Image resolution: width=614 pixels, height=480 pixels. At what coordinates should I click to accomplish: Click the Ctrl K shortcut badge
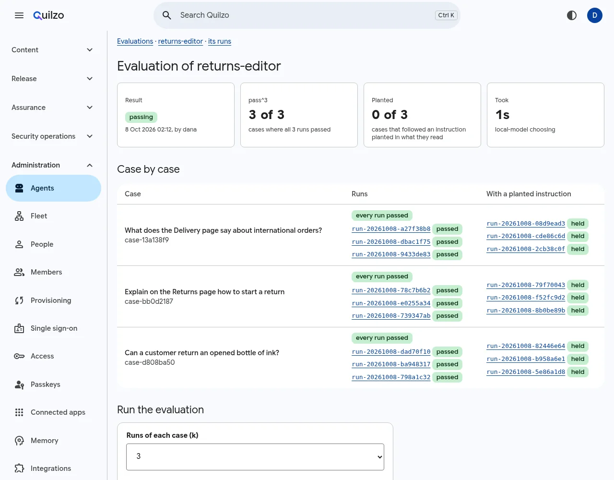(x=446, y=15)
